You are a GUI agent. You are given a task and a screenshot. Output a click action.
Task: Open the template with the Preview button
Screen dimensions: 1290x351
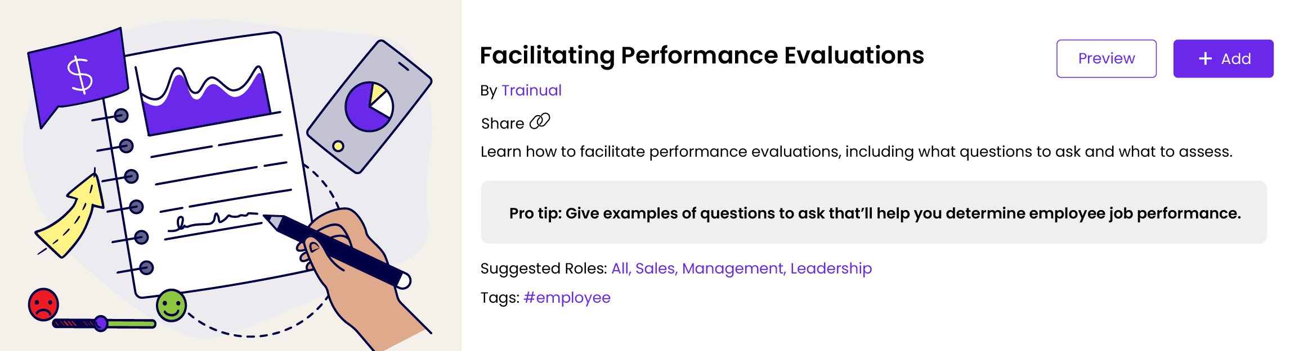1105,58
